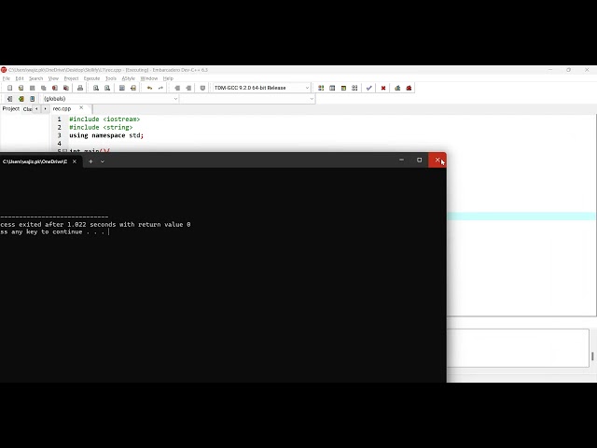This screenshot has height=448, width=597.
Task: Stop execution with the red X icon
Action: (x=383, y=88)
